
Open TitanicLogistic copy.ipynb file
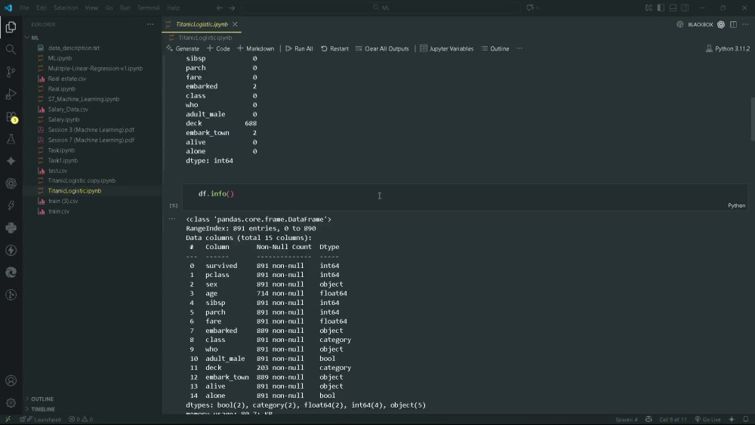[82, 180]
